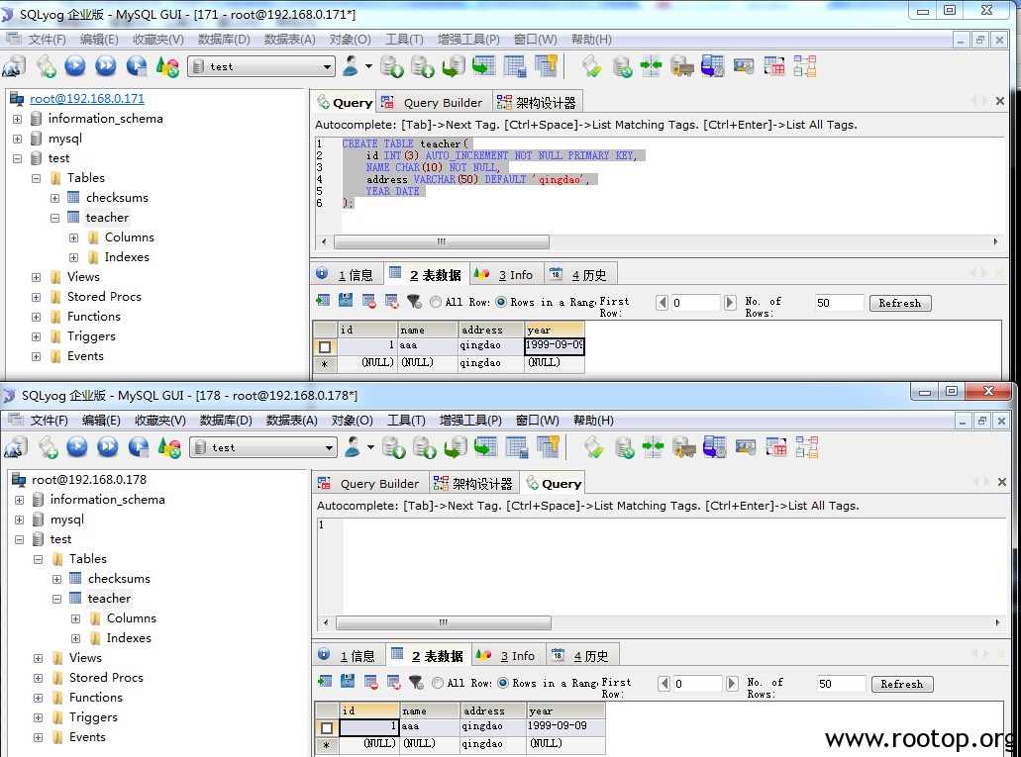Select Rows in a Range radio in 178 window
Image resolution: width=1021 pixels, height=757 pixels.
503,683
